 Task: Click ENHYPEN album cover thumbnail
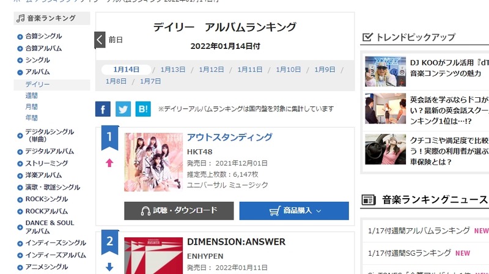[153, 256]
